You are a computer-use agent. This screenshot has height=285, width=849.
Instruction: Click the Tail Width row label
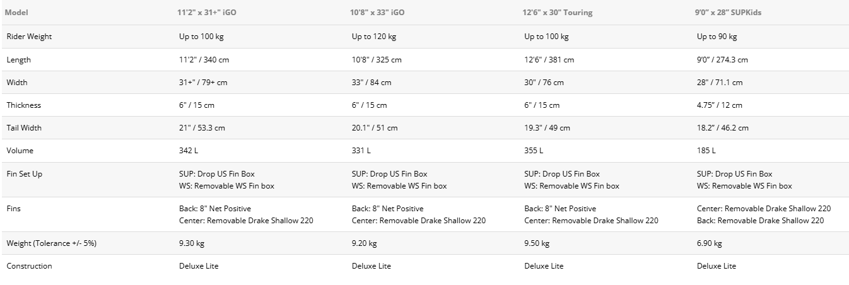[x=25, y=128]
